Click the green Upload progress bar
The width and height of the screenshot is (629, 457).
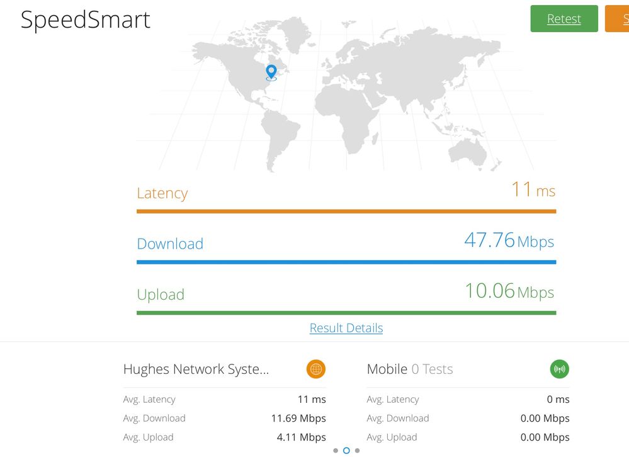(346, 312)
